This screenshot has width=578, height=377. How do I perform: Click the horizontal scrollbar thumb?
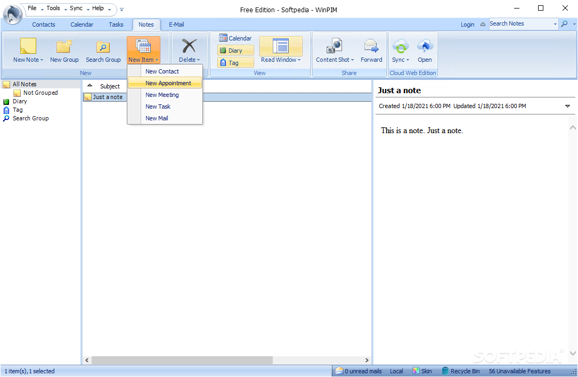point(182,360)
